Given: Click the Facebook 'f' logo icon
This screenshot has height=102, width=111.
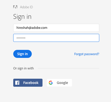Looking at the screenshot, I should (x=17, y=83).
